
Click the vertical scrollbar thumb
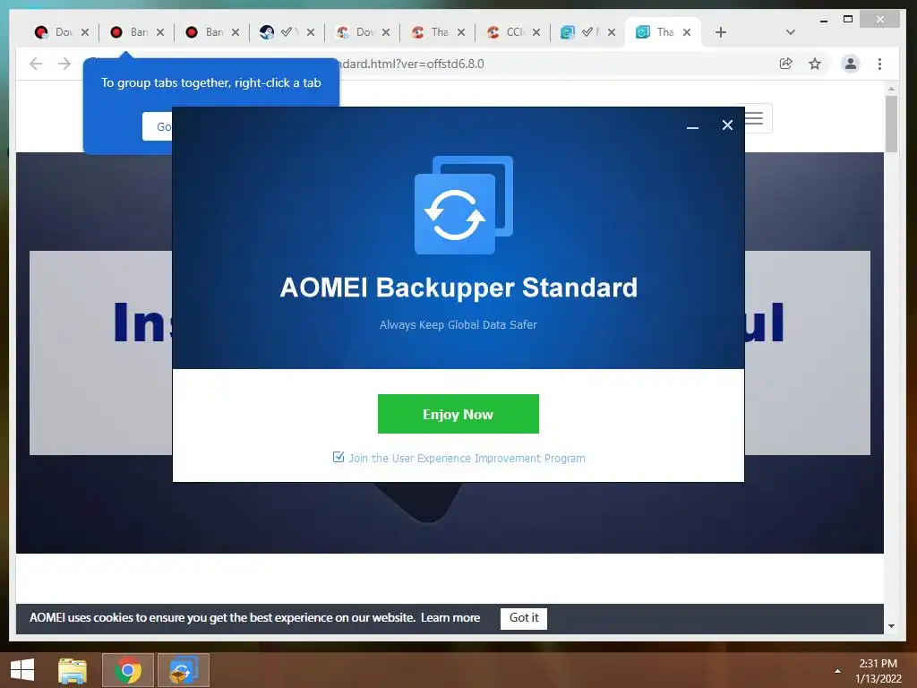tap(891, 124)
